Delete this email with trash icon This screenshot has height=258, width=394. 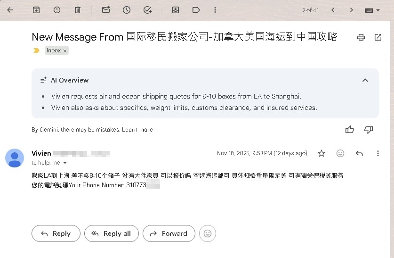tap(78, 10)
